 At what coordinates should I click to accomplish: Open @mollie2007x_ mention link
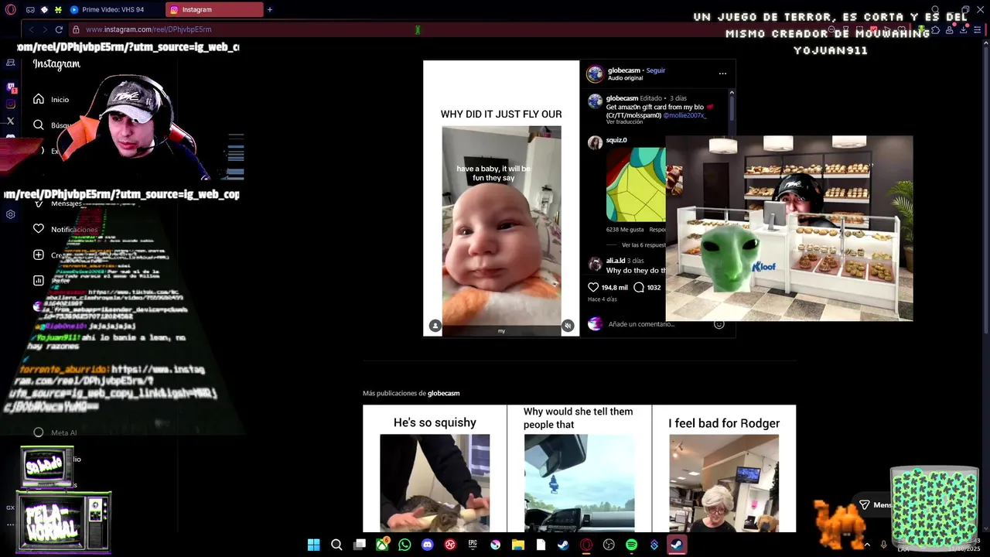[x=684, y=115]
